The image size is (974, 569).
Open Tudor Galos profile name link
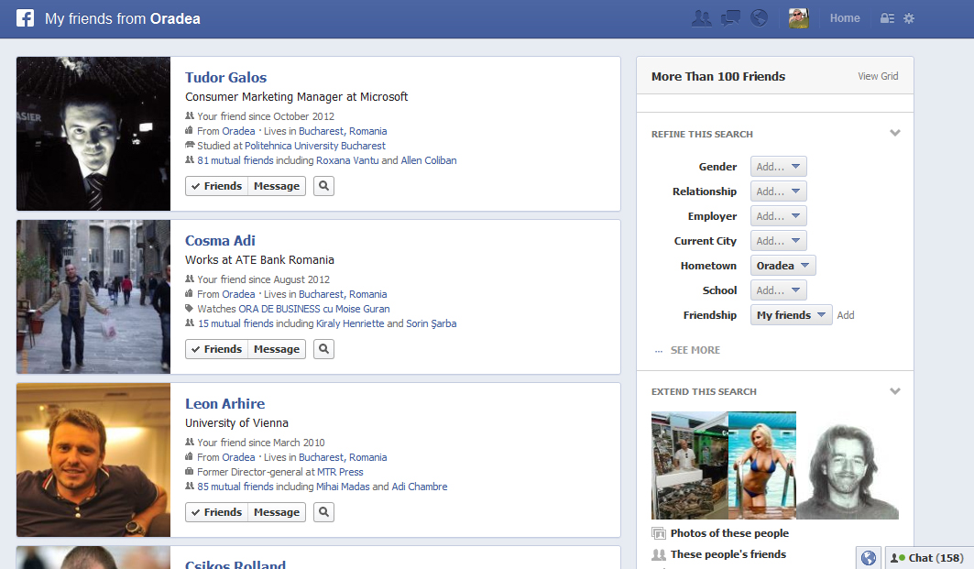coord(225,78)
